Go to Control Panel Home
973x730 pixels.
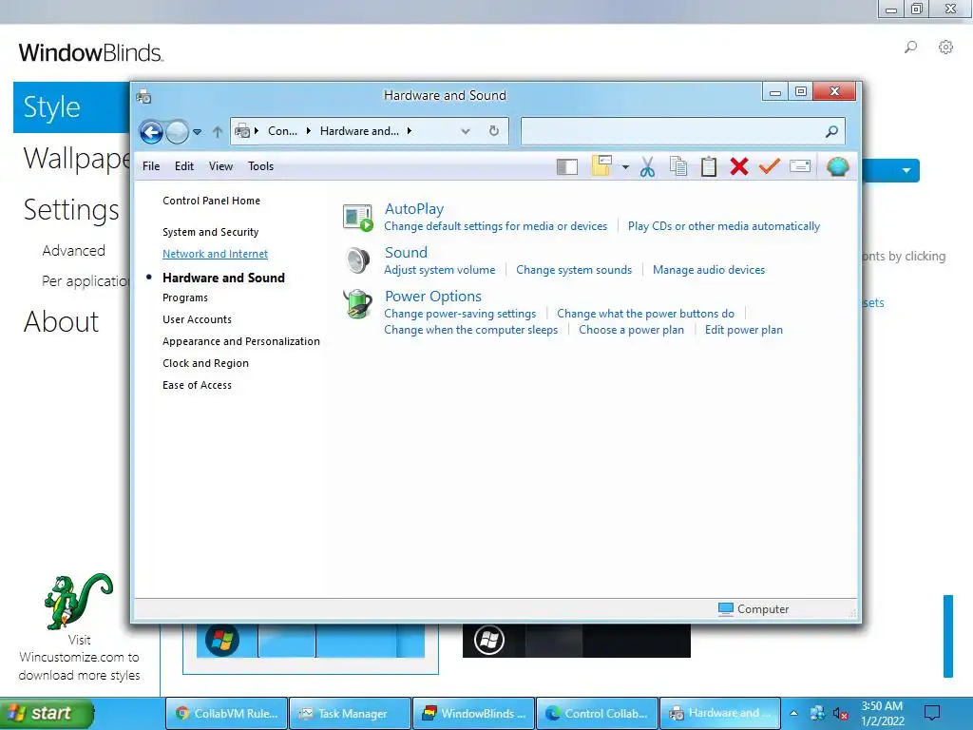[211, 201]
